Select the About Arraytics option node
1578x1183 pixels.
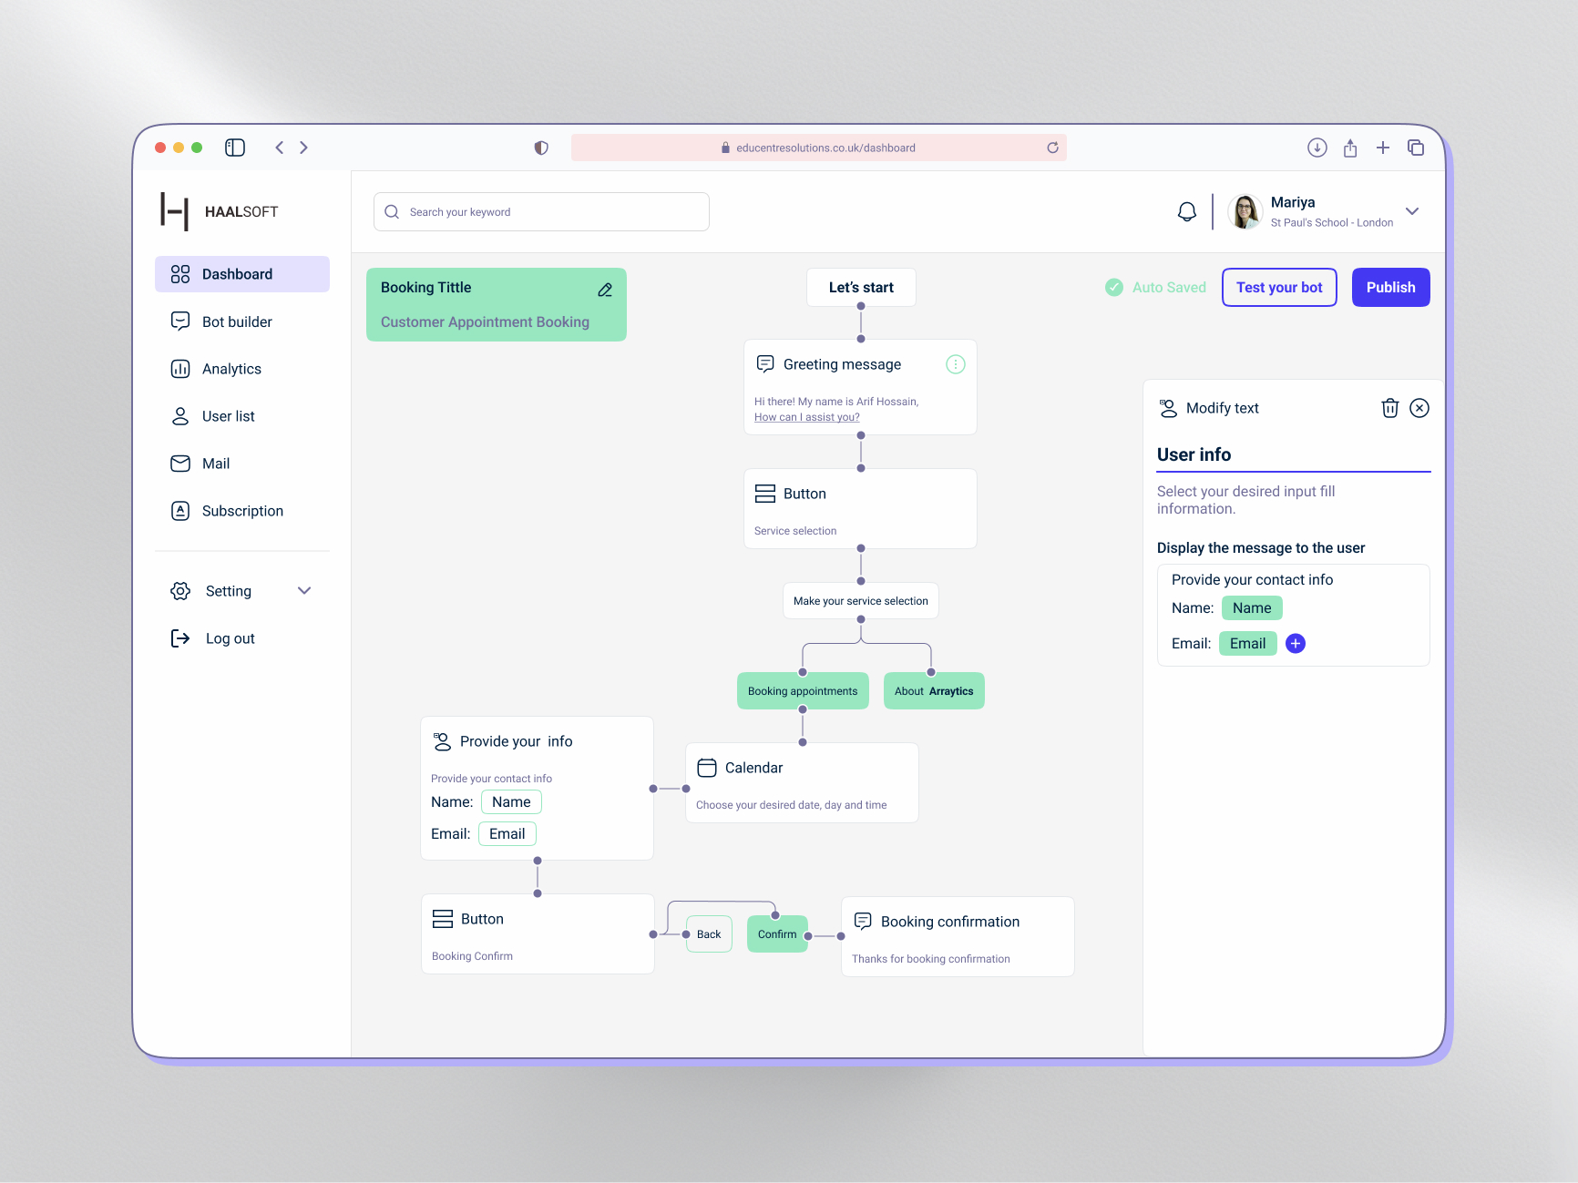click(x=934, y=691)
